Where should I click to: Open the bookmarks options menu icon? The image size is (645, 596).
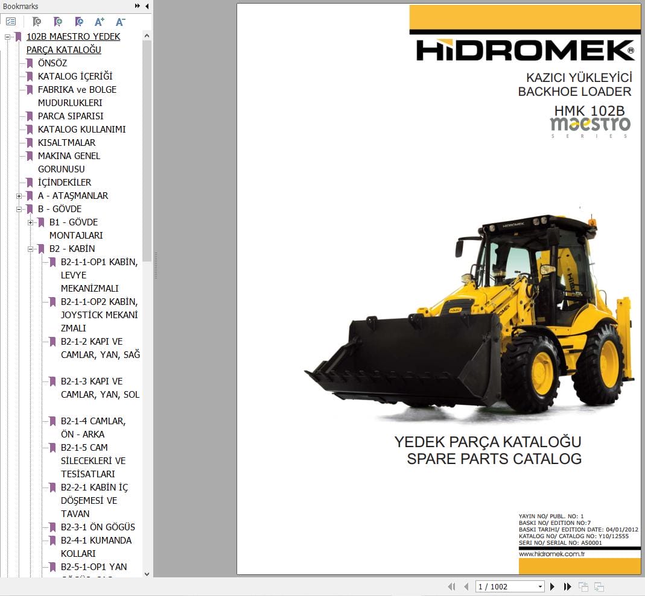pos(11,21)
